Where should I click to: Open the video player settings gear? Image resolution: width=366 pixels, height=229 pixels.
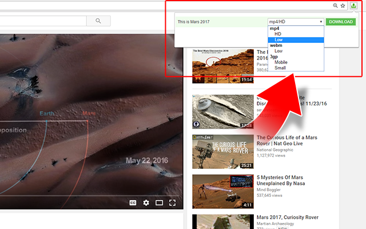(146, 203)
